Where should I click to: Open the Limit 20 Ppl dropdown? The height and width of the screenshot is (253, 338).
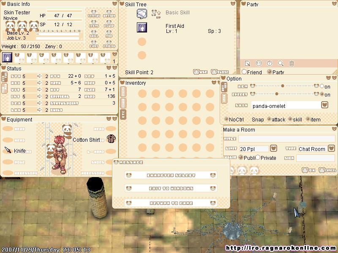(273, 148)
